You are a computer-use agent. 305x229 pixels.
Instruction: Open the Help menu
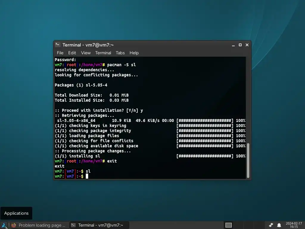coord(134,53)
